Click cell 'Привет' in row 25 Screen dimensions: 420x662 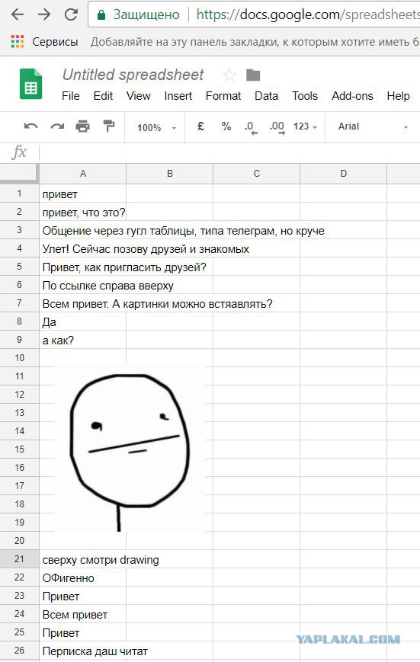coord(83,632)
